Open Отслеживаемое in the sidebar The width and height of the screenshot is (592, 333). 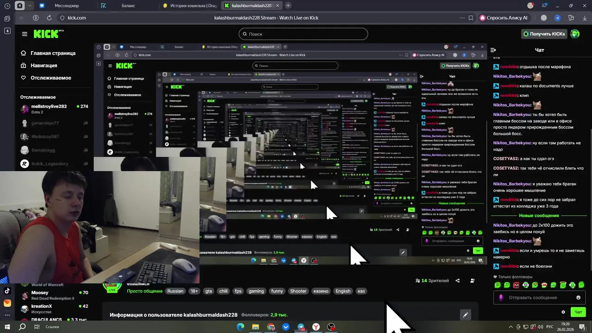[x=46, y=78]
